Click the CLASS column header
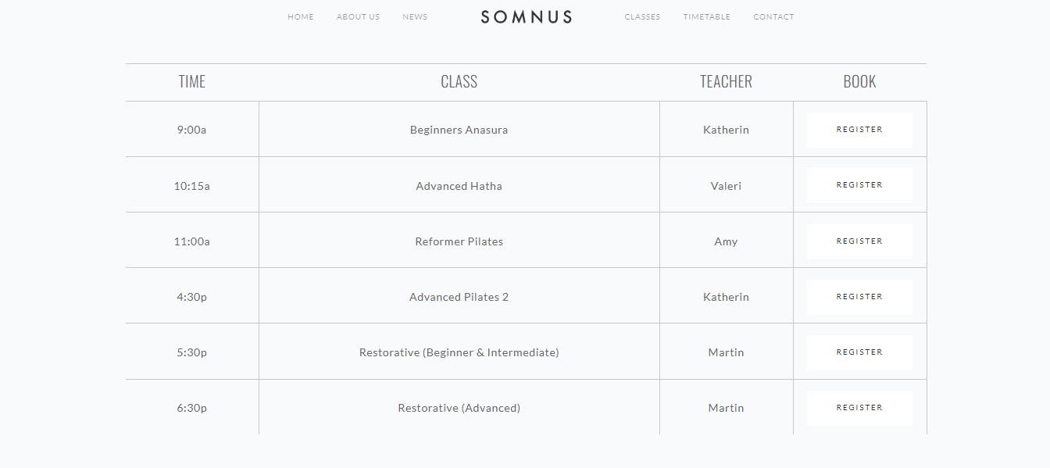 (x=459, y=81)
